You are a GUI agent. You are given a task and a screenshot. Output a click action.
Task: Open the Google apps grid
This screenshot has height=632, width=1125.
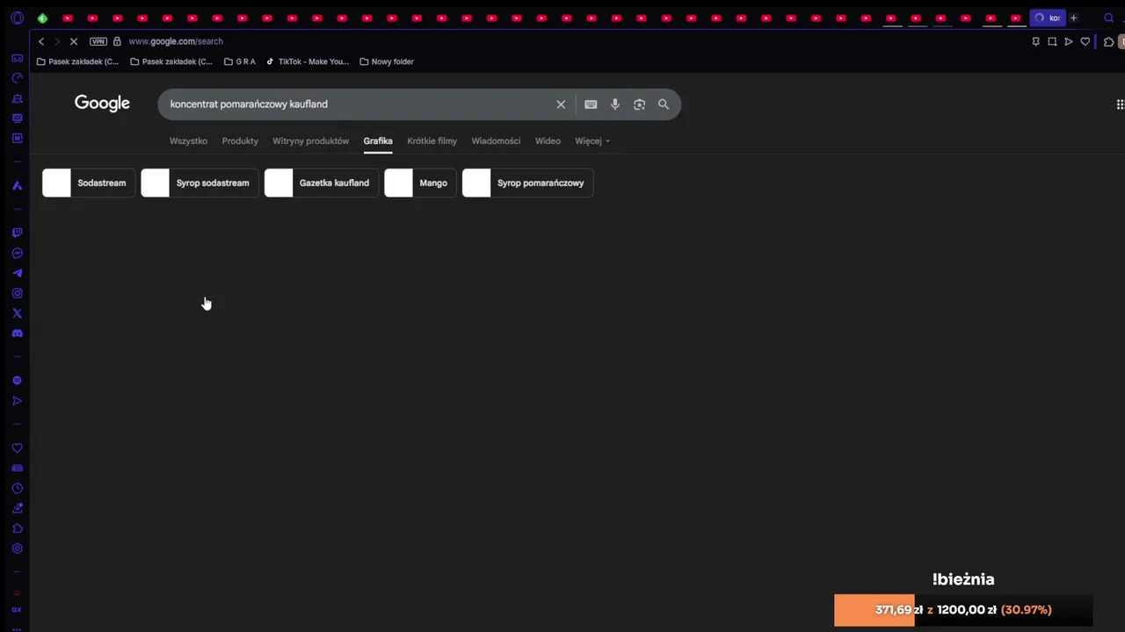click(1120, 104)
